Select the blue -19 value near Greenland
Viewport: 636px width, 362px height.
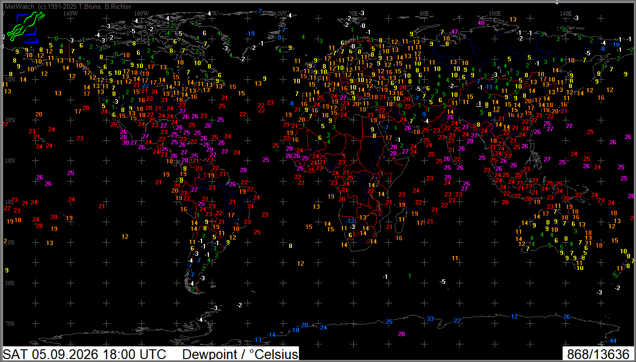251,33
